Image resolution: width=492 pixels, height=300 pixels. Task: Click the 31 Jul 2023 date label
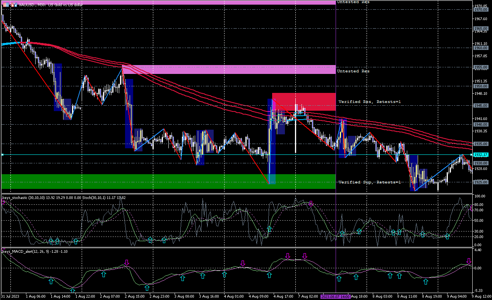(x=11, y=297)
